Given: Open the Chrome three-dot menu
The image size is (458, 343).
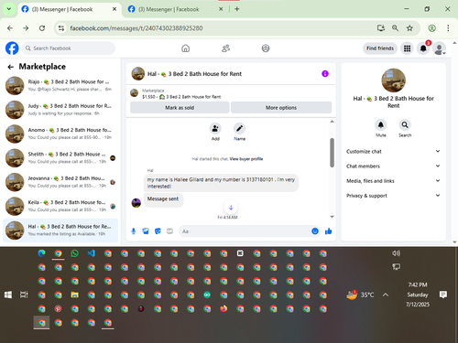Looking at the screenshot, I should [448, 28].
